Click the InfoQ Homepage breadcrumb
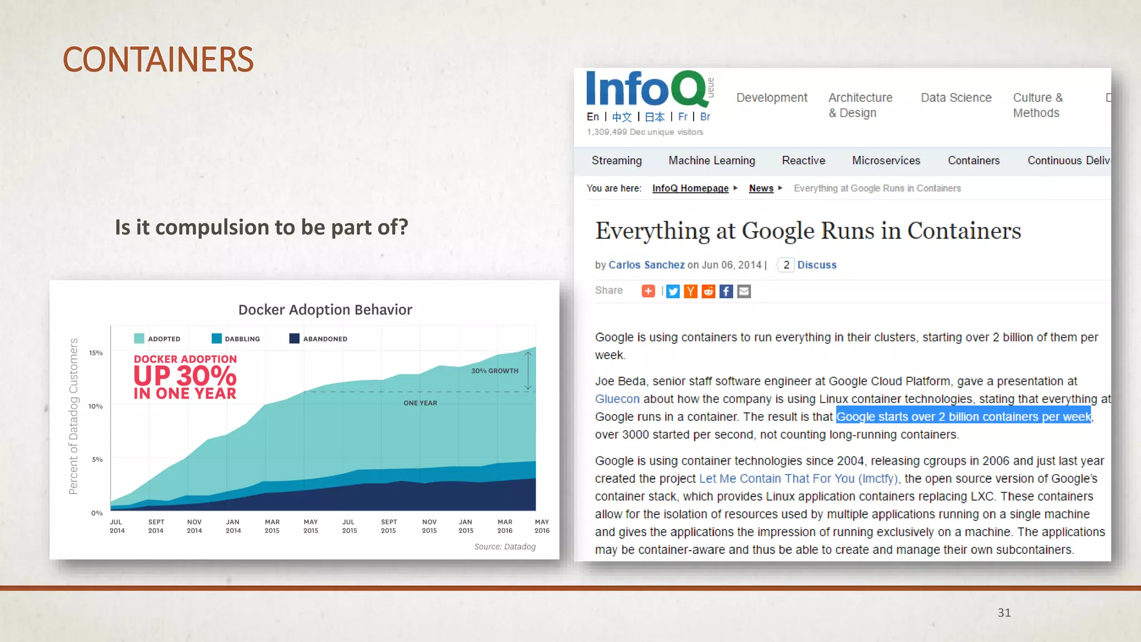Viewport: 1141px width, 642px height. click(690, 188)
